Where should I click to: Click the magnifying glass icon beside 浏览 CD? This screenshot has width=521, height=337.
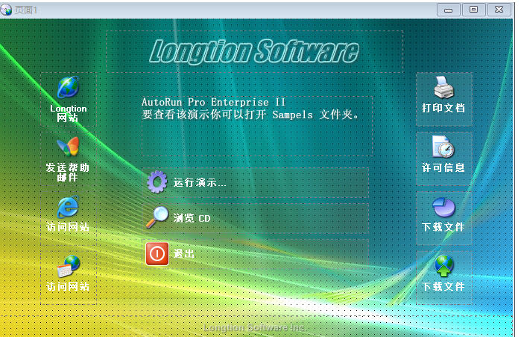(x=157, y=217)
